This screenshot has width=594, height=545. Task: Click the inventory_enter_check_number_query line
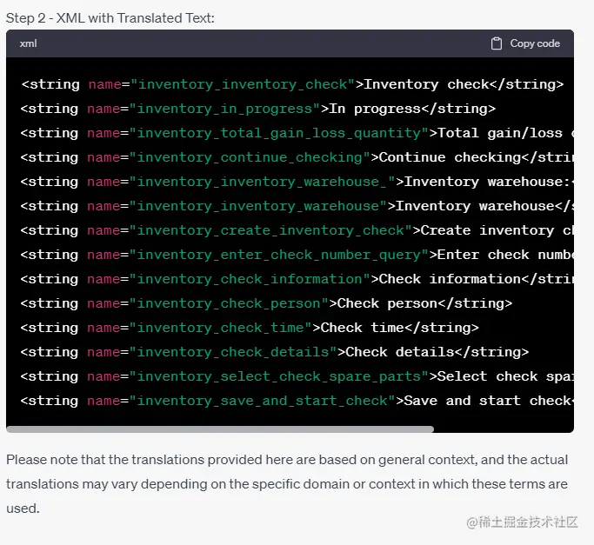click(297, 255)
